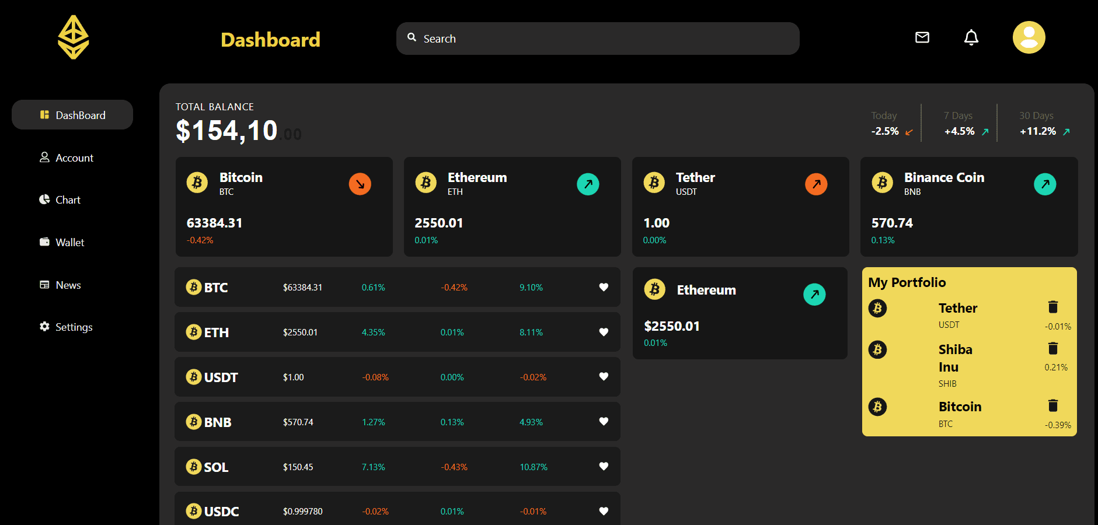Click the Dashboard page title
The height and width of the screenshot is (525, 1098).
(x=270, y=40)
